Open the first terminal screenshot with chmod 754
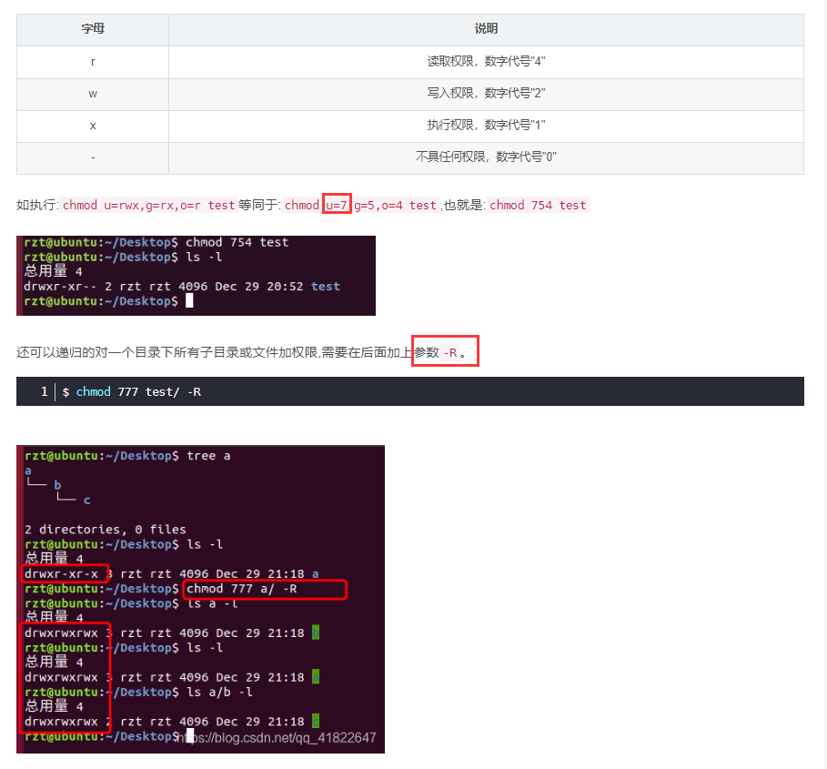Image resolution: width=827 pixels, height=769 pixels. pyautogui.click(x=196, y=276)
